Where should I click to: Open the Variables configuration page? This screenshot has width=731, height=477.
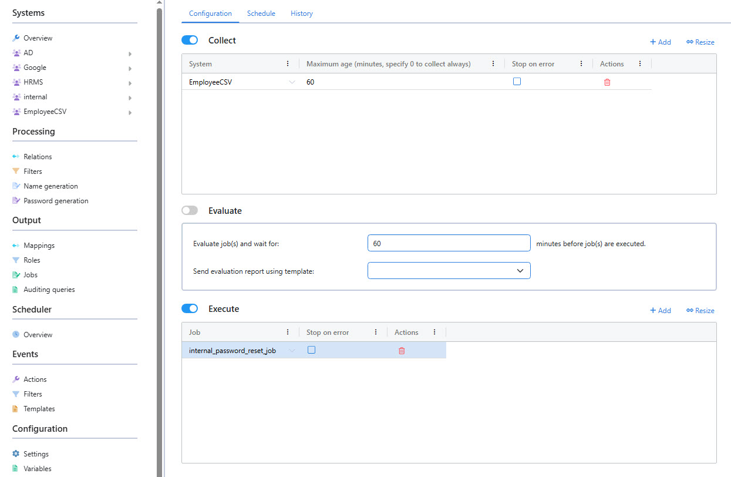[x=36, y=468]
